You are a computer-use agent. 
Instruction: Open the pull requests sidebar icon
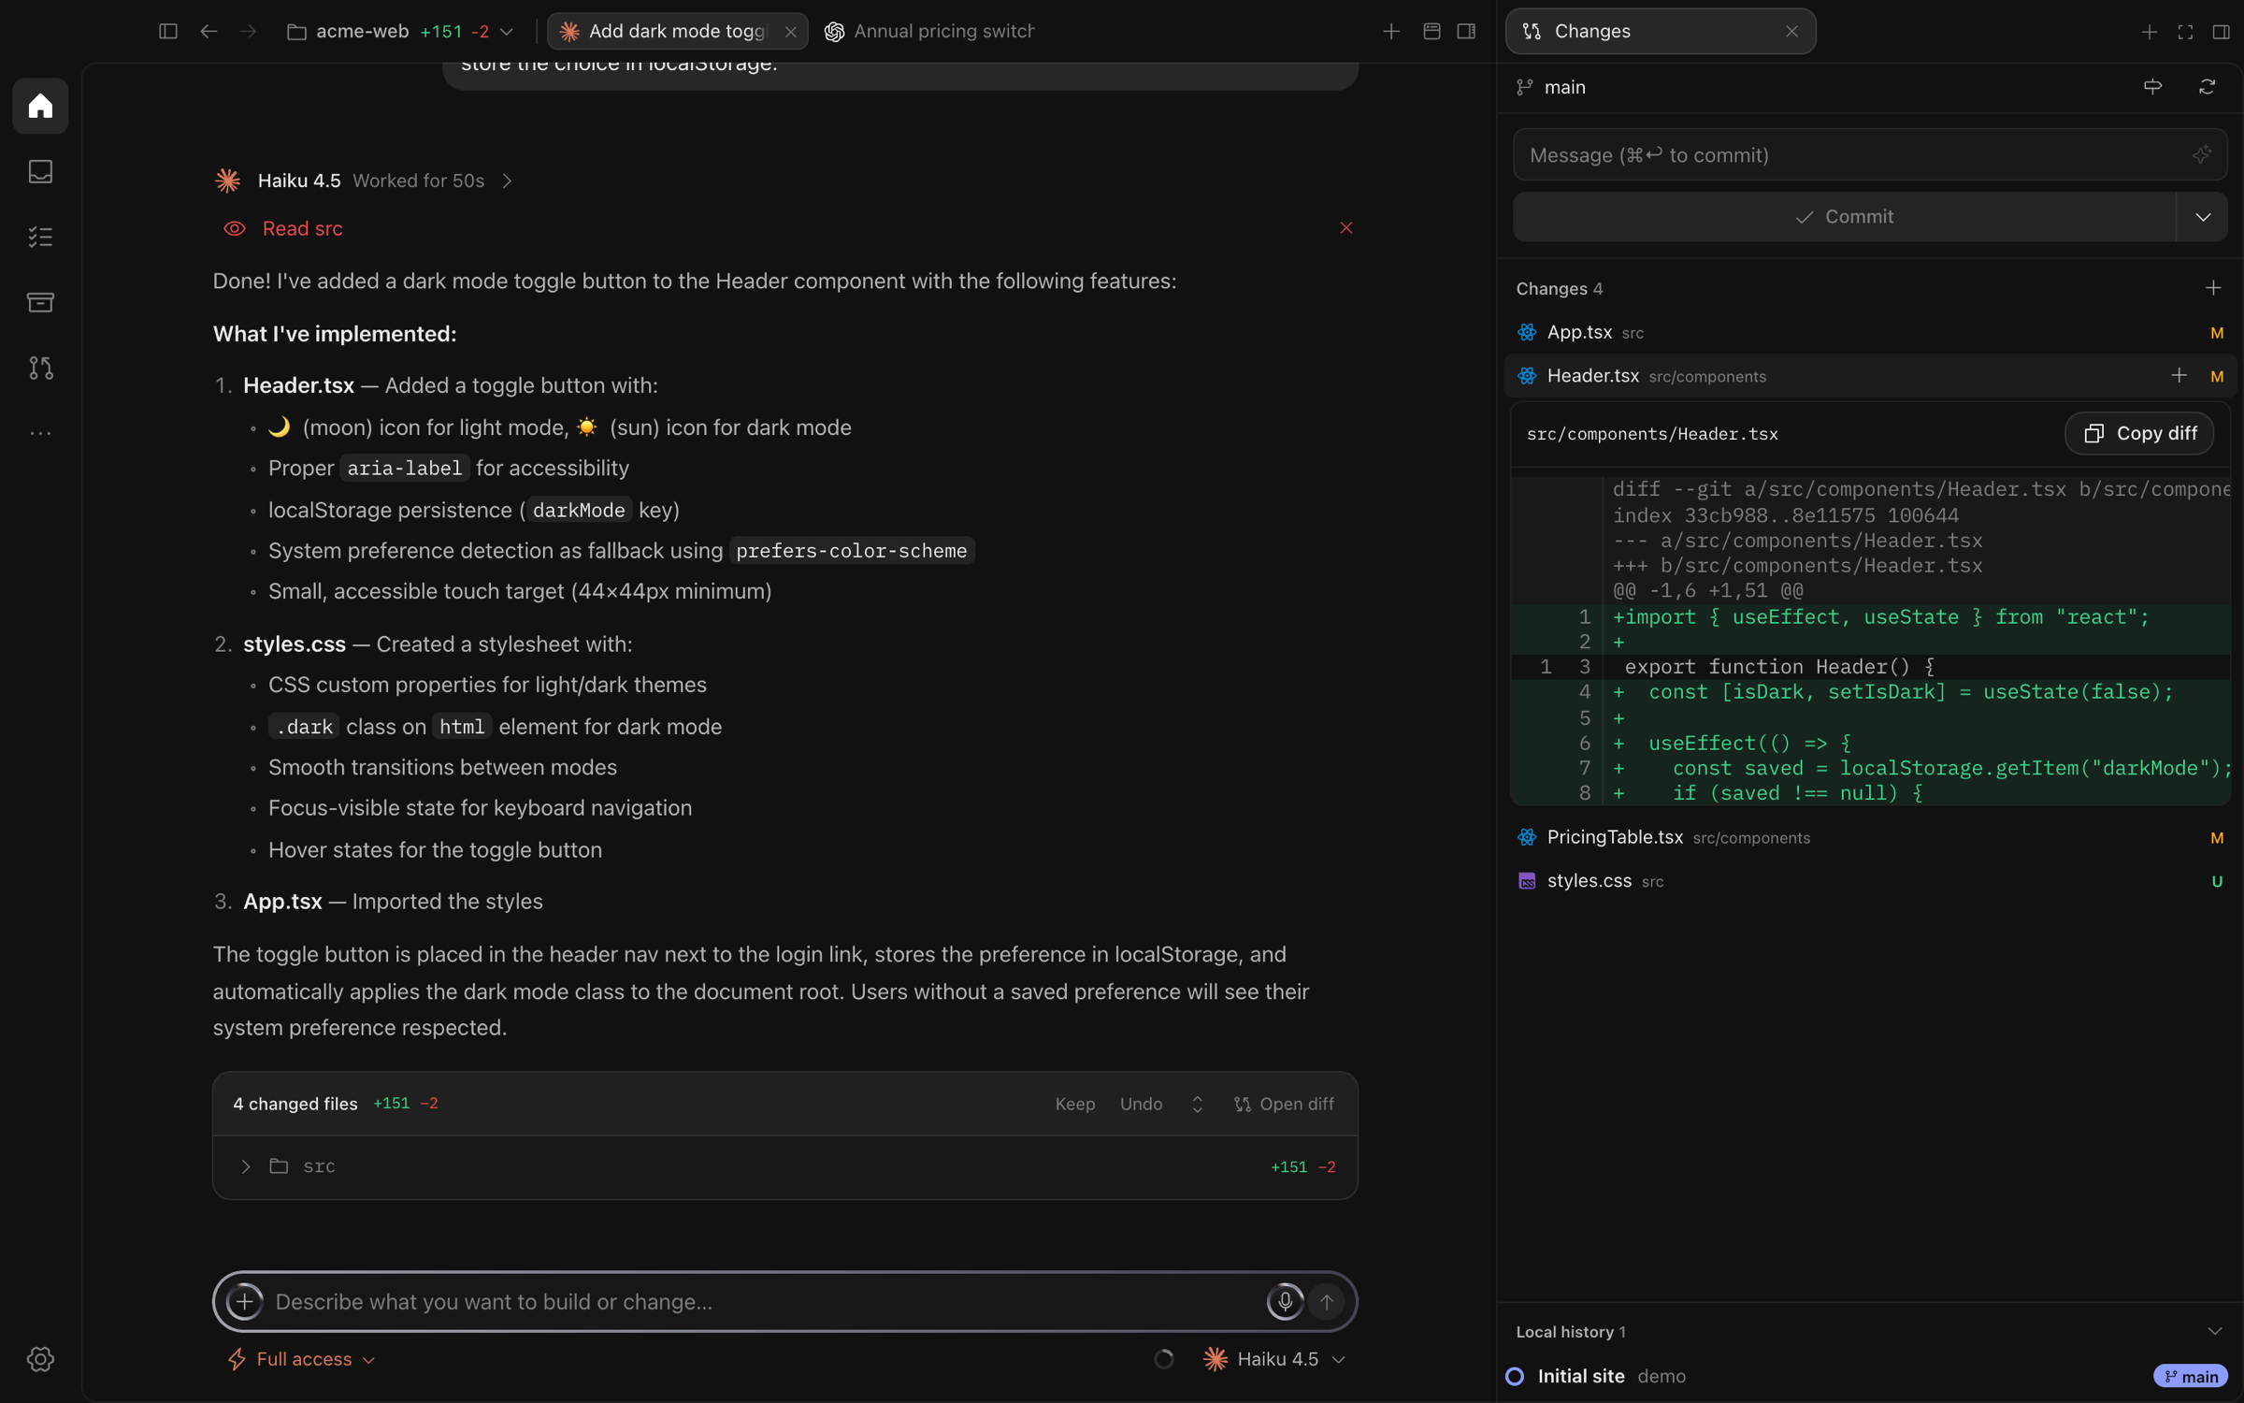click(40, 368)
